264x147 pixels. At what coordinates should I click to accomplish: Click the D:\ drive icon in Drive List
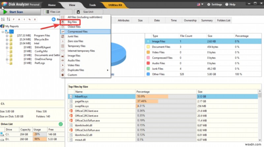click(x=2, y=139)
